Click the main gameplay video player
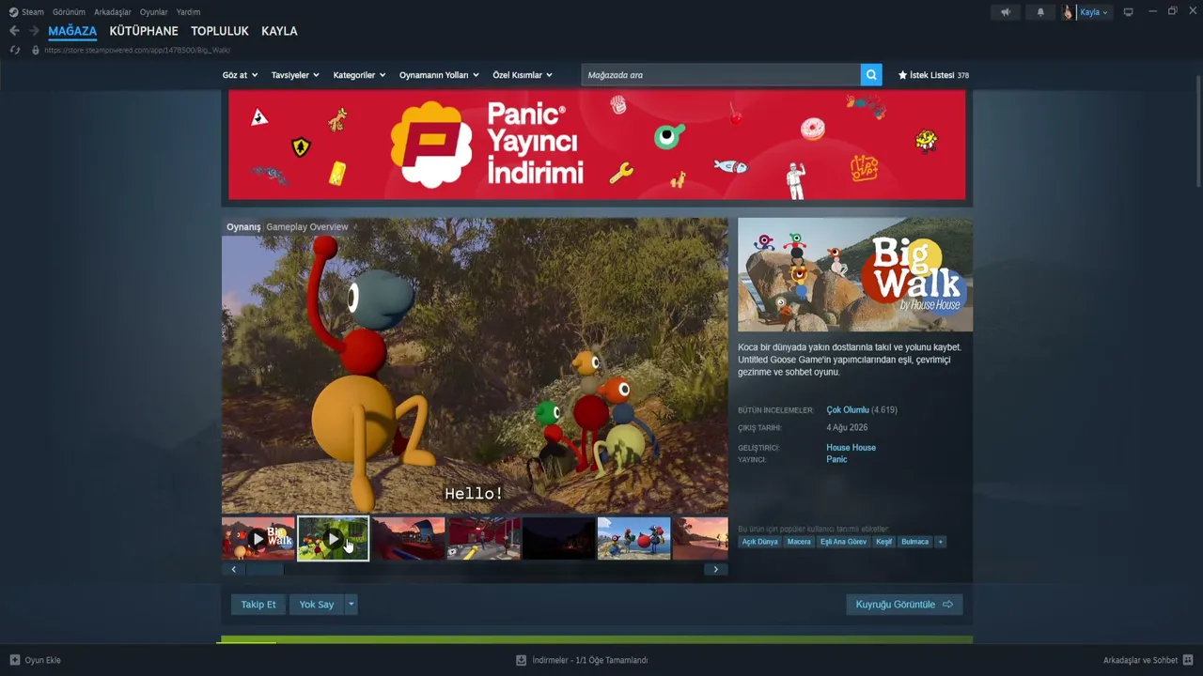The image size is (1203, 676). pyautogui.click(x=475, y=366)
